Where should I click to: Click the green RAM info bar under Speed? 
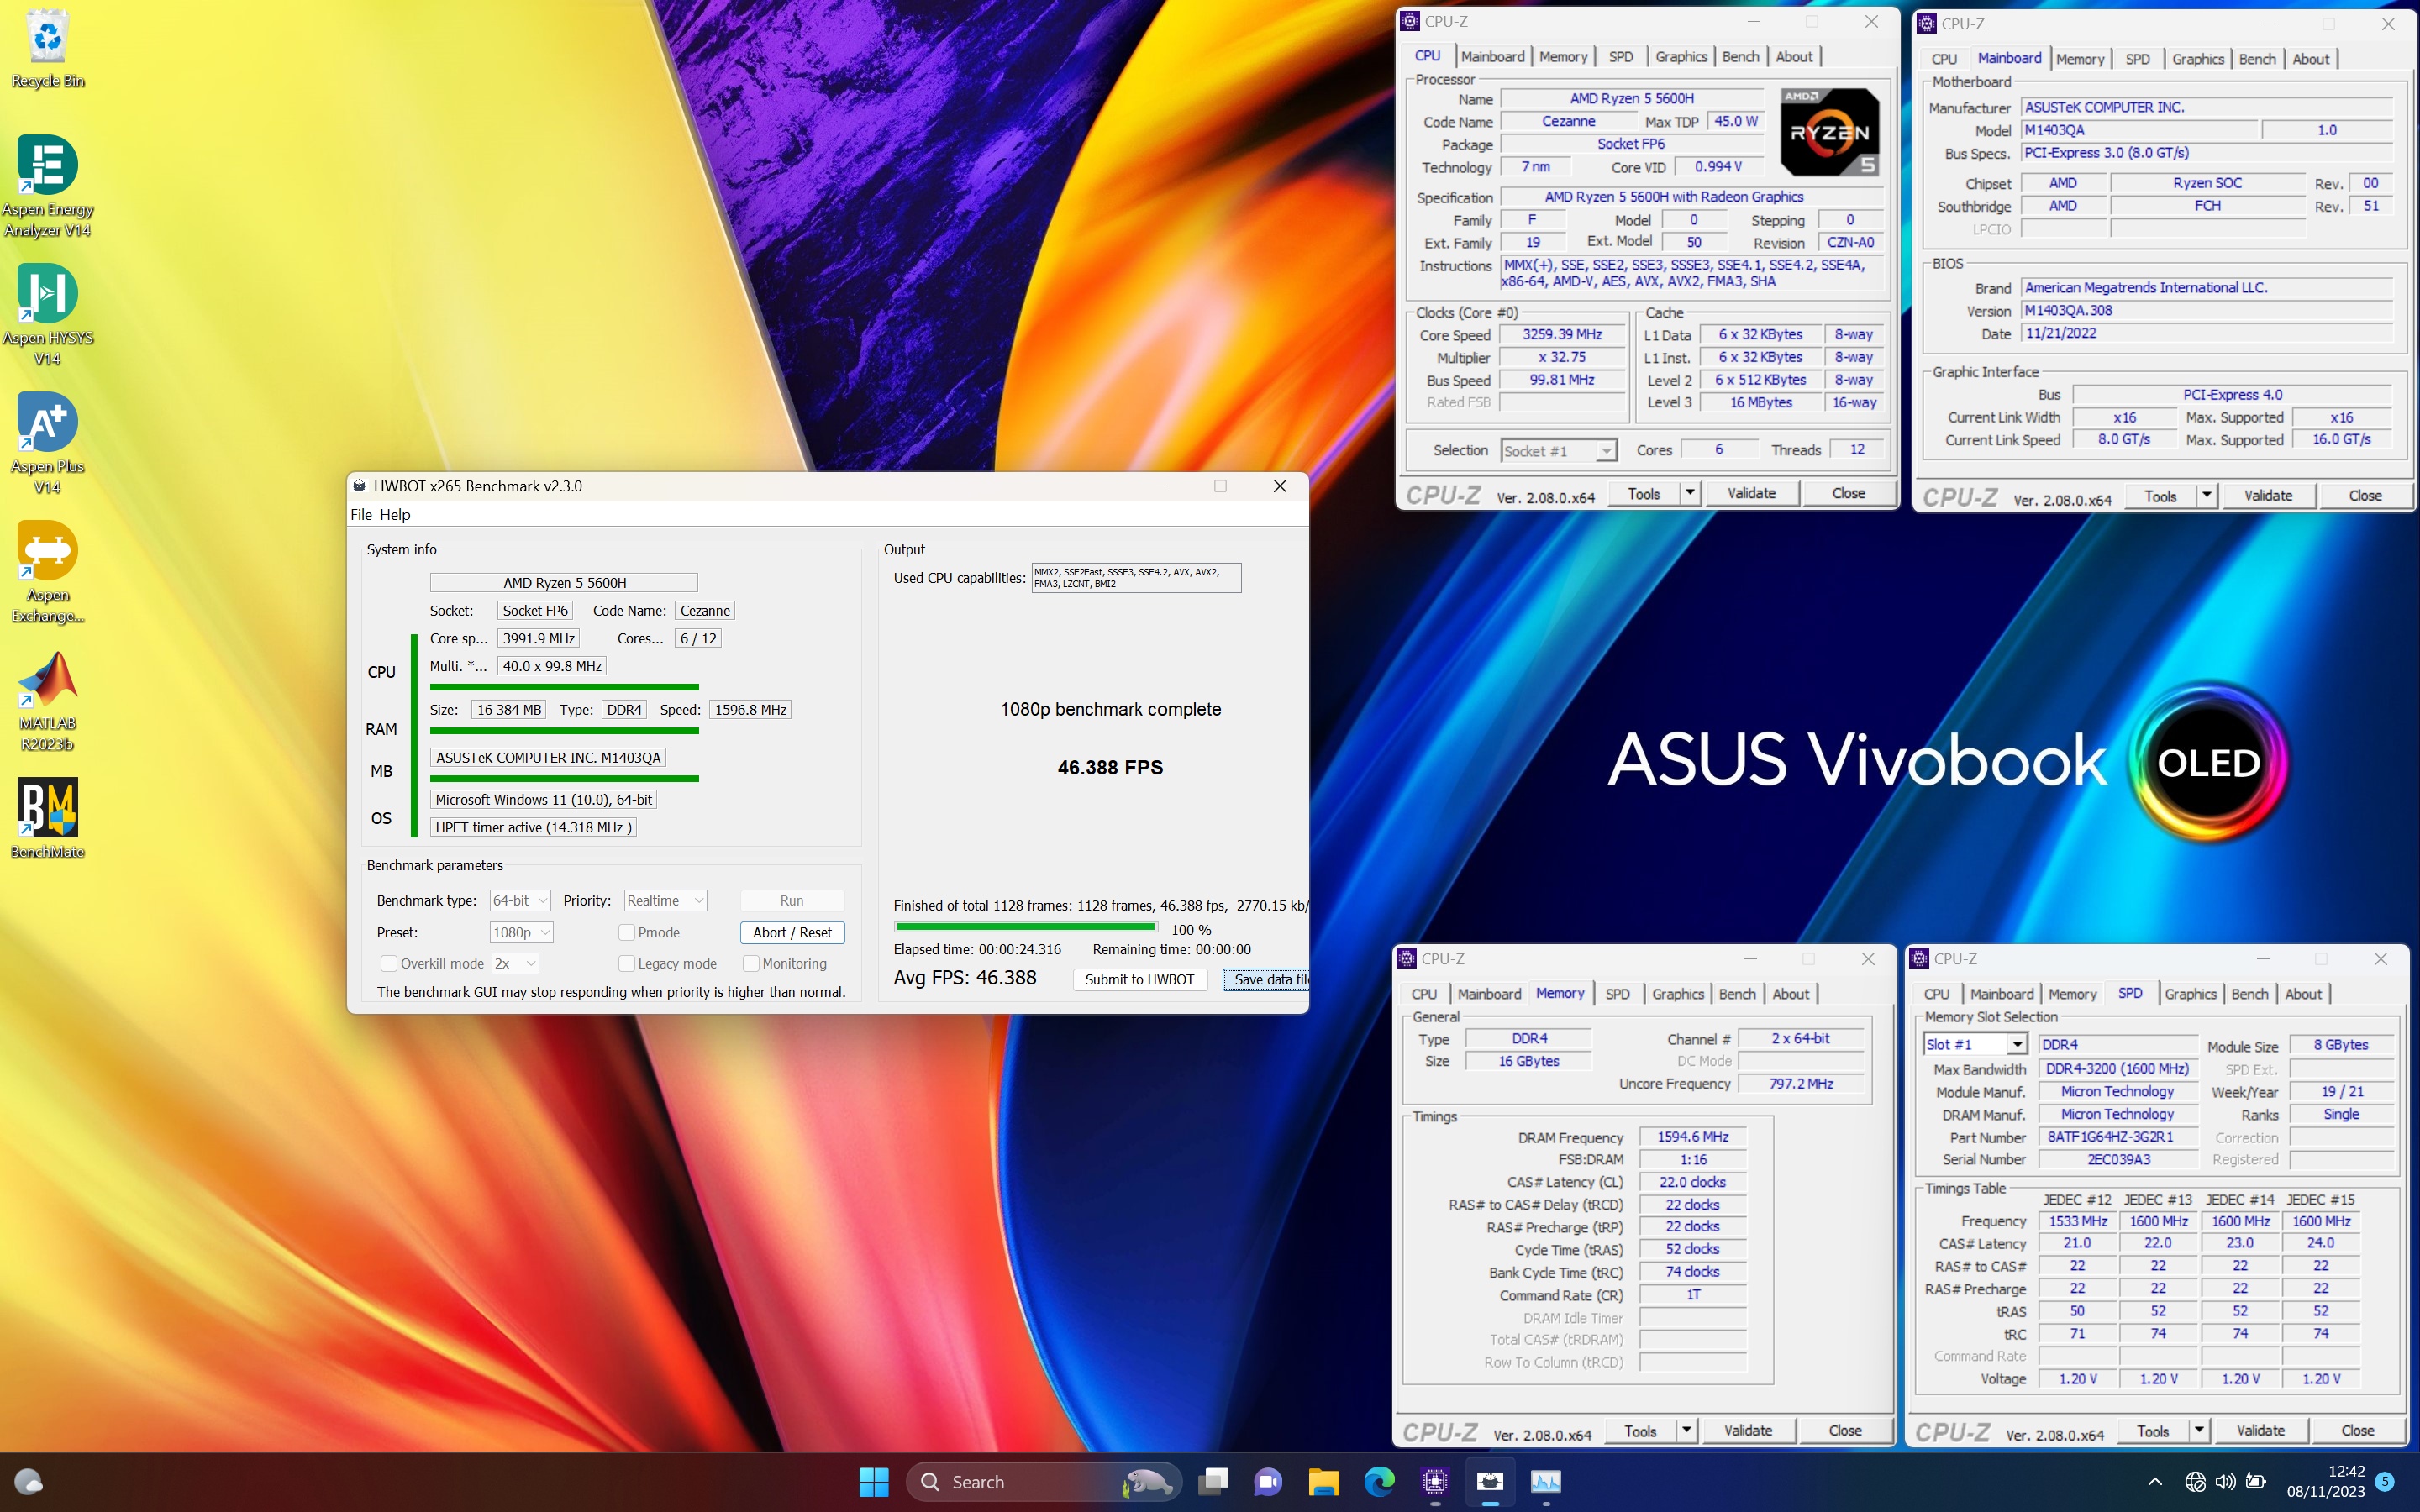tap(564, 731)
